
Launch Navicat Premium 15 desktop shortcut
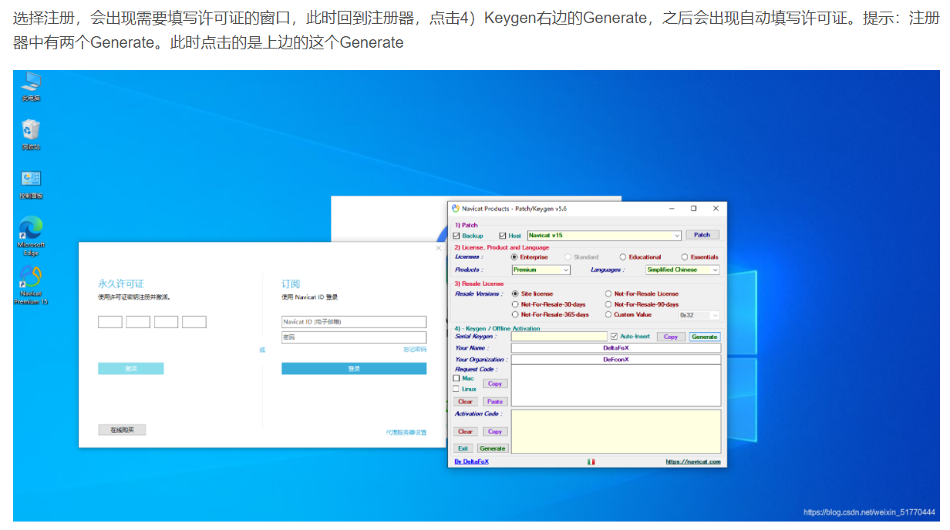coord(31,285)
